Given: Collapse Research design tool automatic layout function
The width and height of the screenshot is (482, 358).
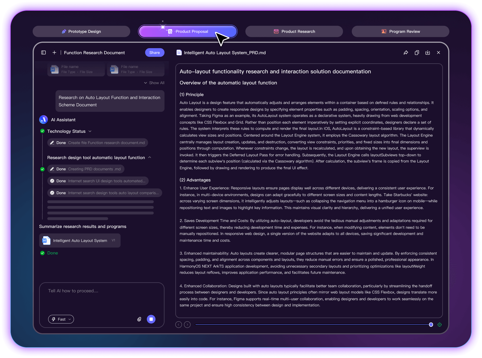Looking at the screenshot, I should (149, 158).
